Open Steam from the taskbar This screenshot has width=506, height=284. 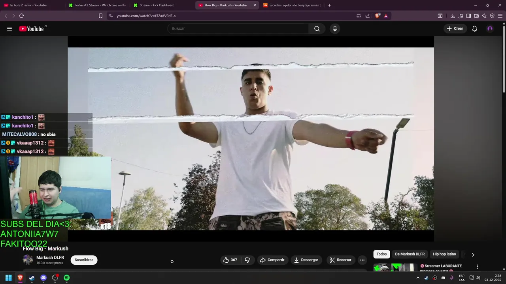(x=32, y=278)
